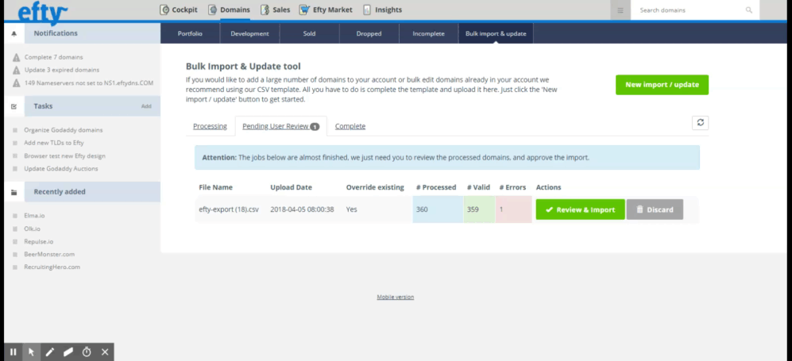Open the 149 Nameservers not set notification

coord(89,83)
